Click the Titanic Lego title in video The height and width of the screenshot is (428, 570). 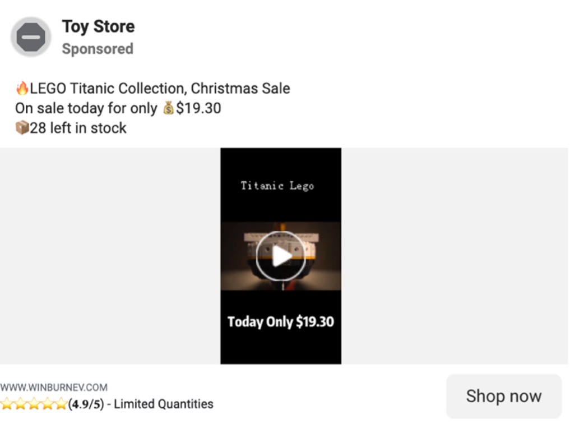277,186
